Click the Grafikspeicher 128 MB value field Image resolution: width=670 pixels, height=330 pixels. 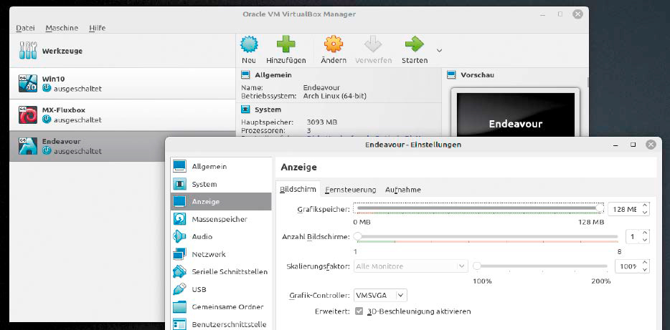[624, 209]
